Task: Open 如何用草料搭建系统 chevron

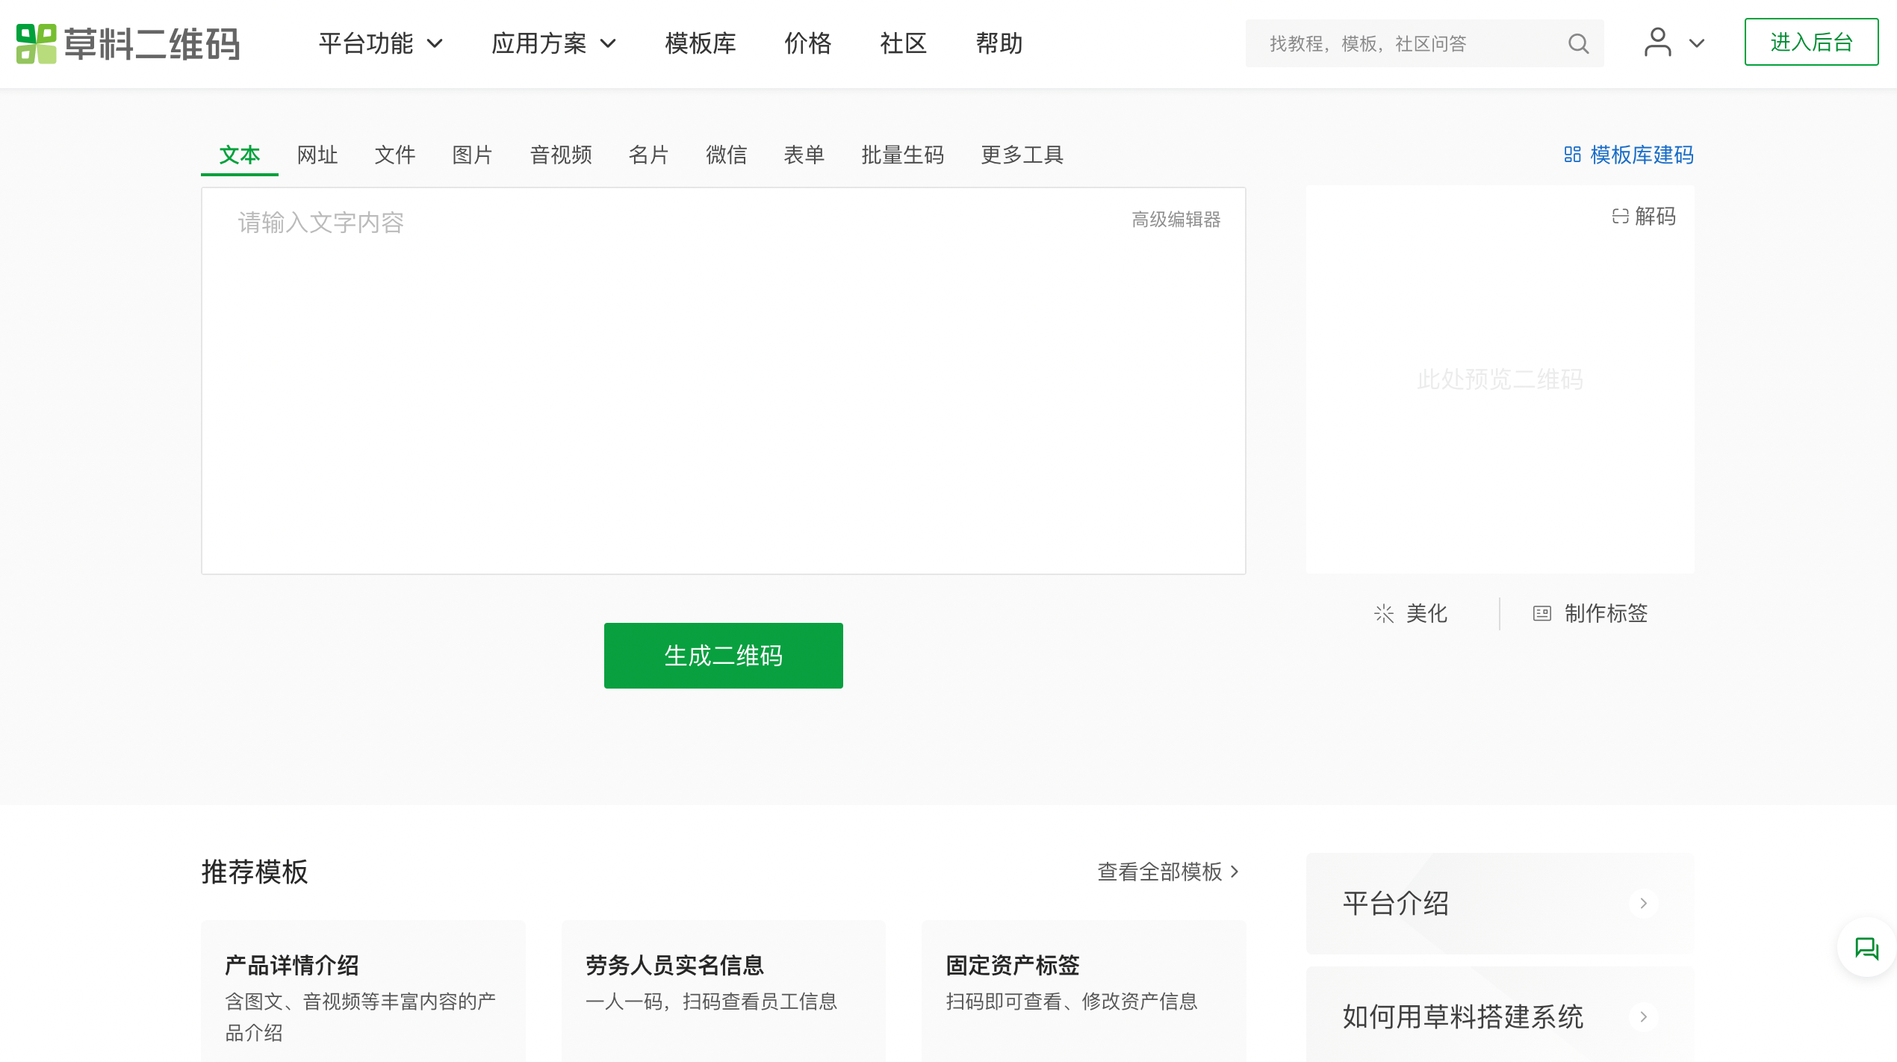Action: click(1643, 1016)
